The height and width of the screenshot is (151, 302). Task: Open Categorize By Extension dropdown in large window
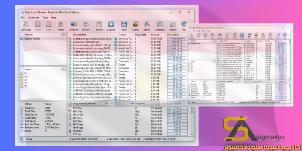coord(88,103)
